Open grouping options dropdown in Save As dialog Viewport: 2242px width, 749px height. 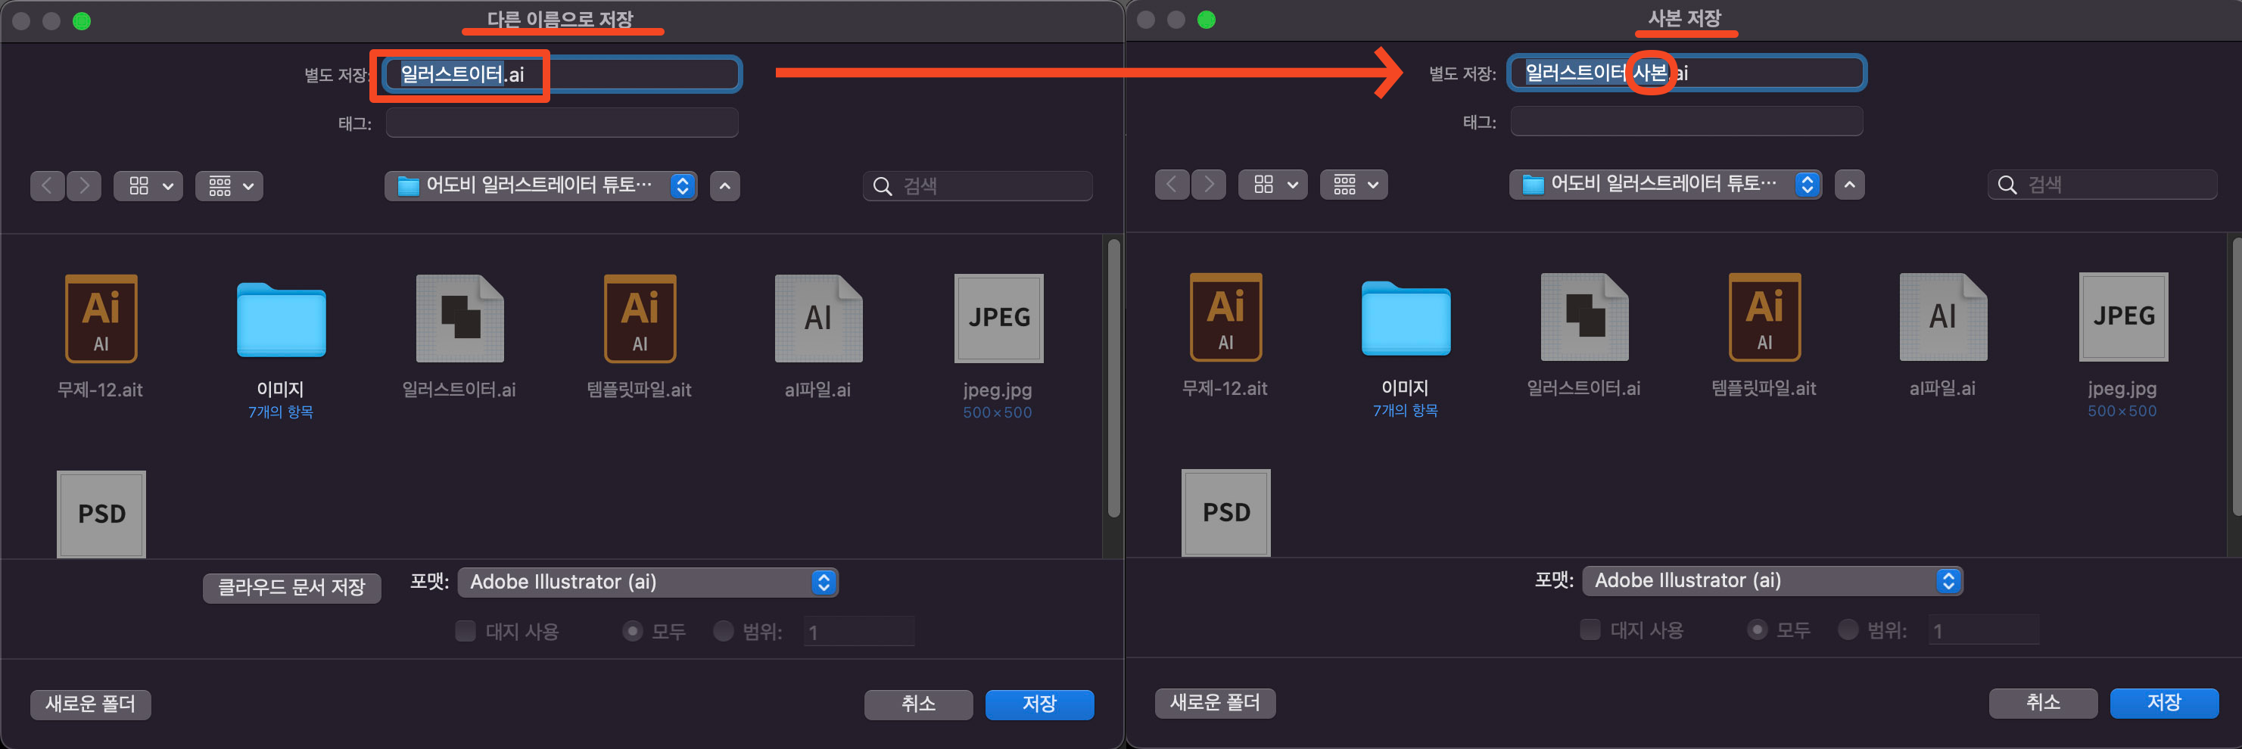pyautogui.click(x=230, y=185)
